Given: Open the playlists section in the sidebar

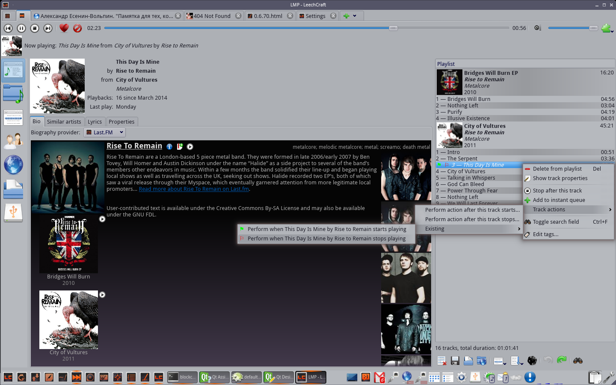Looking at the screenshot, I should point(13,118).
